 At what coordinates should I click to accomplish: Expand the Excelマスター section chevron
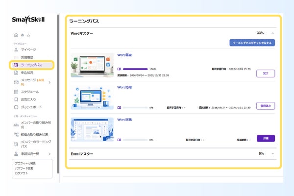tap(272, 153)
